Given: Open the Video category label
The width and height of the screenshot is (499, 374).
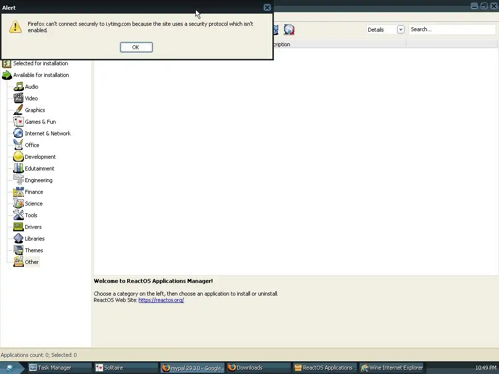Looking at the screenshot, I should click(31, 98).
